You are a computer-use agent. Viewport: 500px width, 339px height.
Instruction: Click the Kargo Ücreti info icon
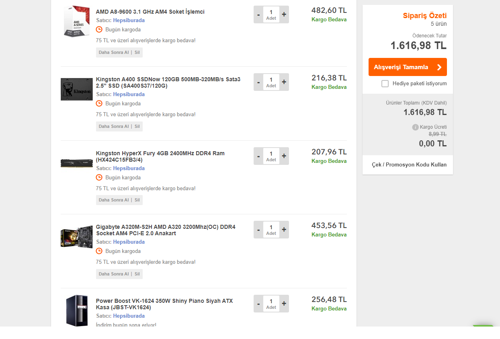[x=416, y=127]
